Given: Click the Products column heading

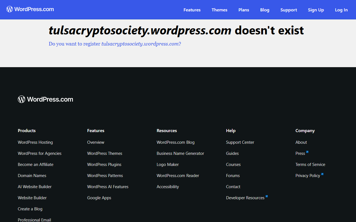Looking at the screenshot, I should tap(27, 131).
